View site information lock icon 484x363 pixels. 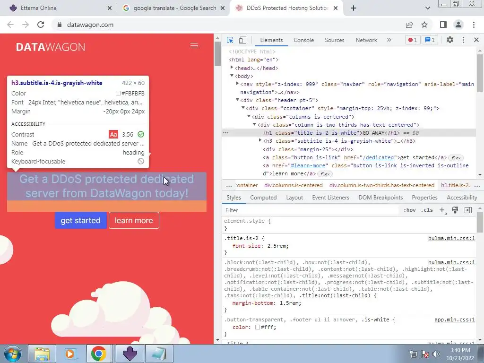pos(60,25)
